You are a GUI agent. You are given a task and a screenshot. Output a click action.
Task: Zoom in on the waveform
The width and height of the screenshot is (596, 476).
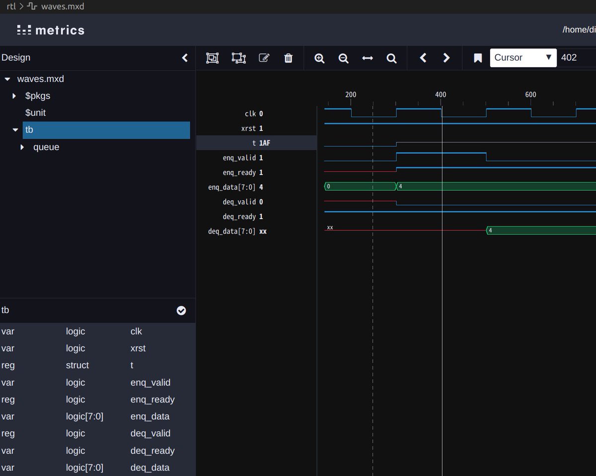pos(319,58)
